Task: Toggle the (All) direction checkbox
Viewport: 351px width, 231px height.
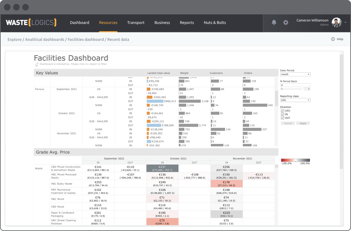Action: coord(283,111)
